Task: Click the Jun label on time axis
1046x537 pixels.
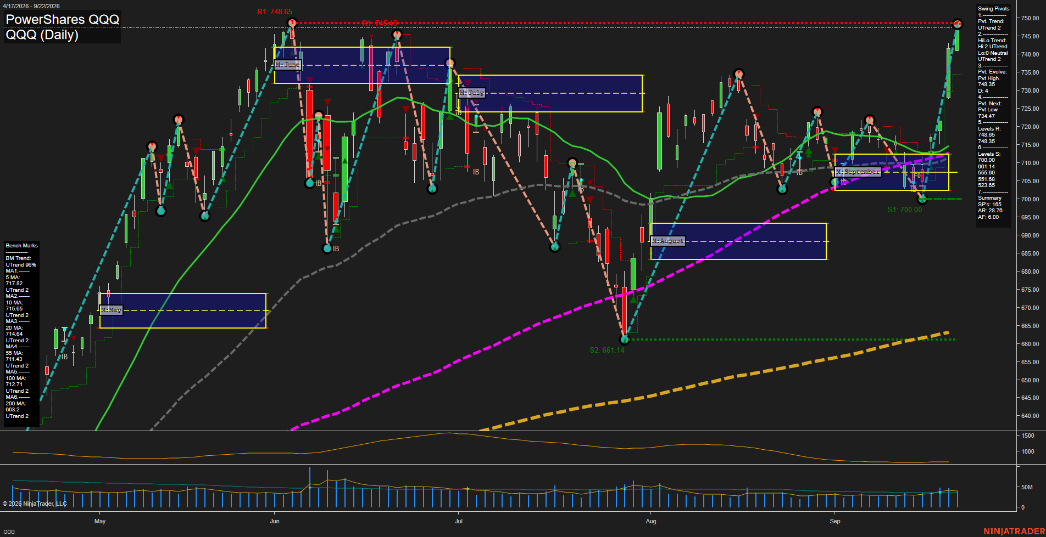Action: coord(275,521)
